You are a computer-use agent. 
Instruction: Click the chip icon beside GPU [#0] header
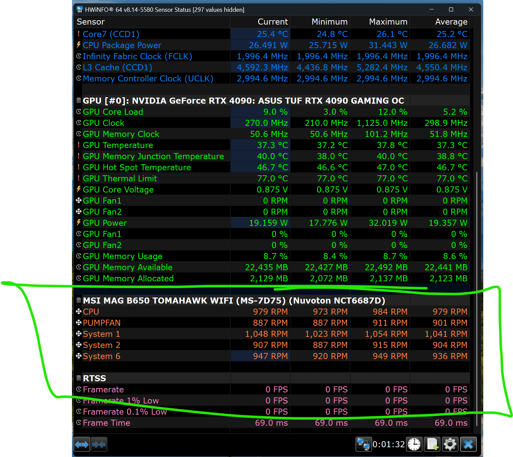pos(79,100)
